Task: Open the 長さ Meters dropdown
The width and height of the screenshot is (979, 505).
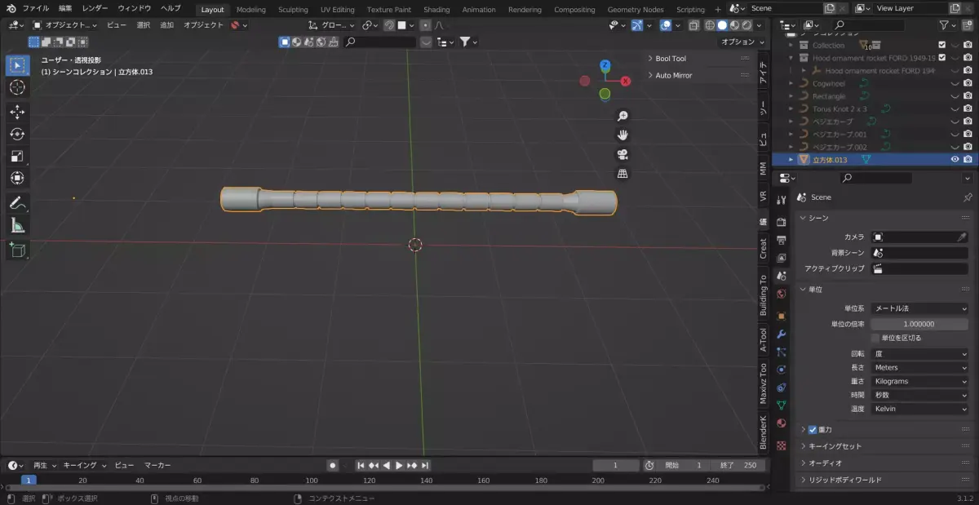Action: click(919, 368)
